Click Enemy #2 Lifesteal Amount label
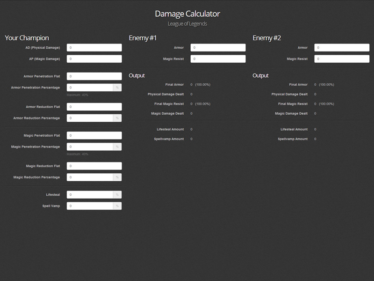Image resolution: width=374 pixels, height=281 pixels. point(294,129)
